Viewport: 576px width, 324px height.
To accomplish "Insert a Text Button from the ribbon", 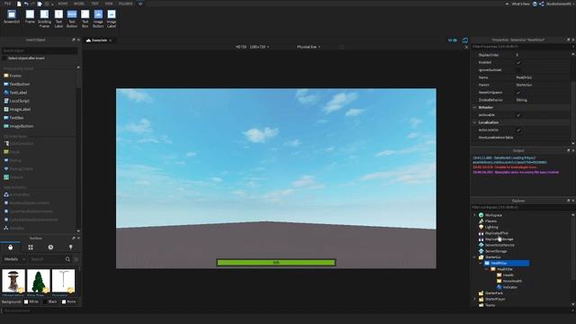I will (72, 19).
